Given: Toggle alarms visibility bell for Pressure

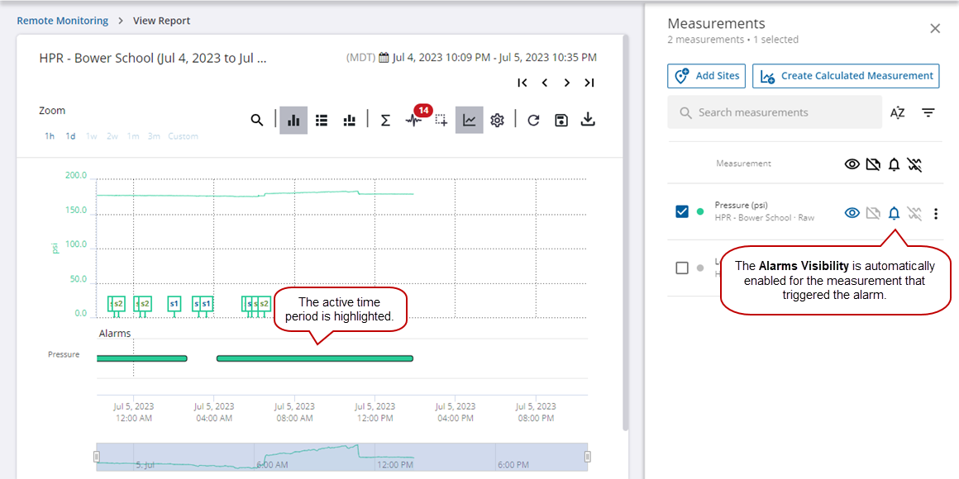Looking at the screenshot, I should tap(894, 214).
